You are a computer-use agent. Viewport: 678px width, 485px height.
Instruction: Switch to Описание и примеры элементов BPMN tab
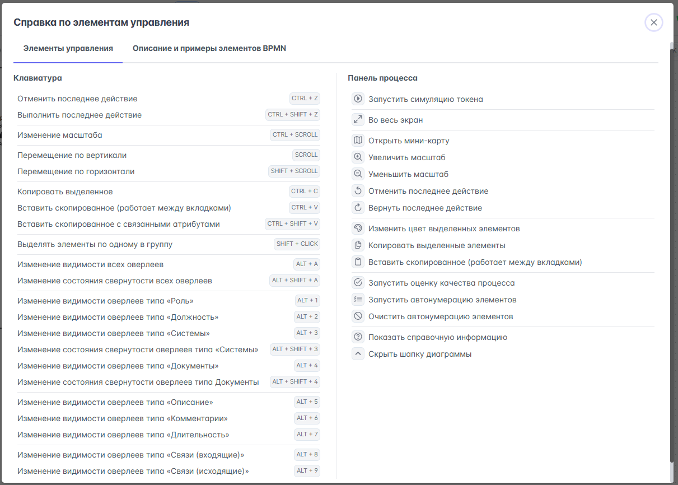click(209, 49)
